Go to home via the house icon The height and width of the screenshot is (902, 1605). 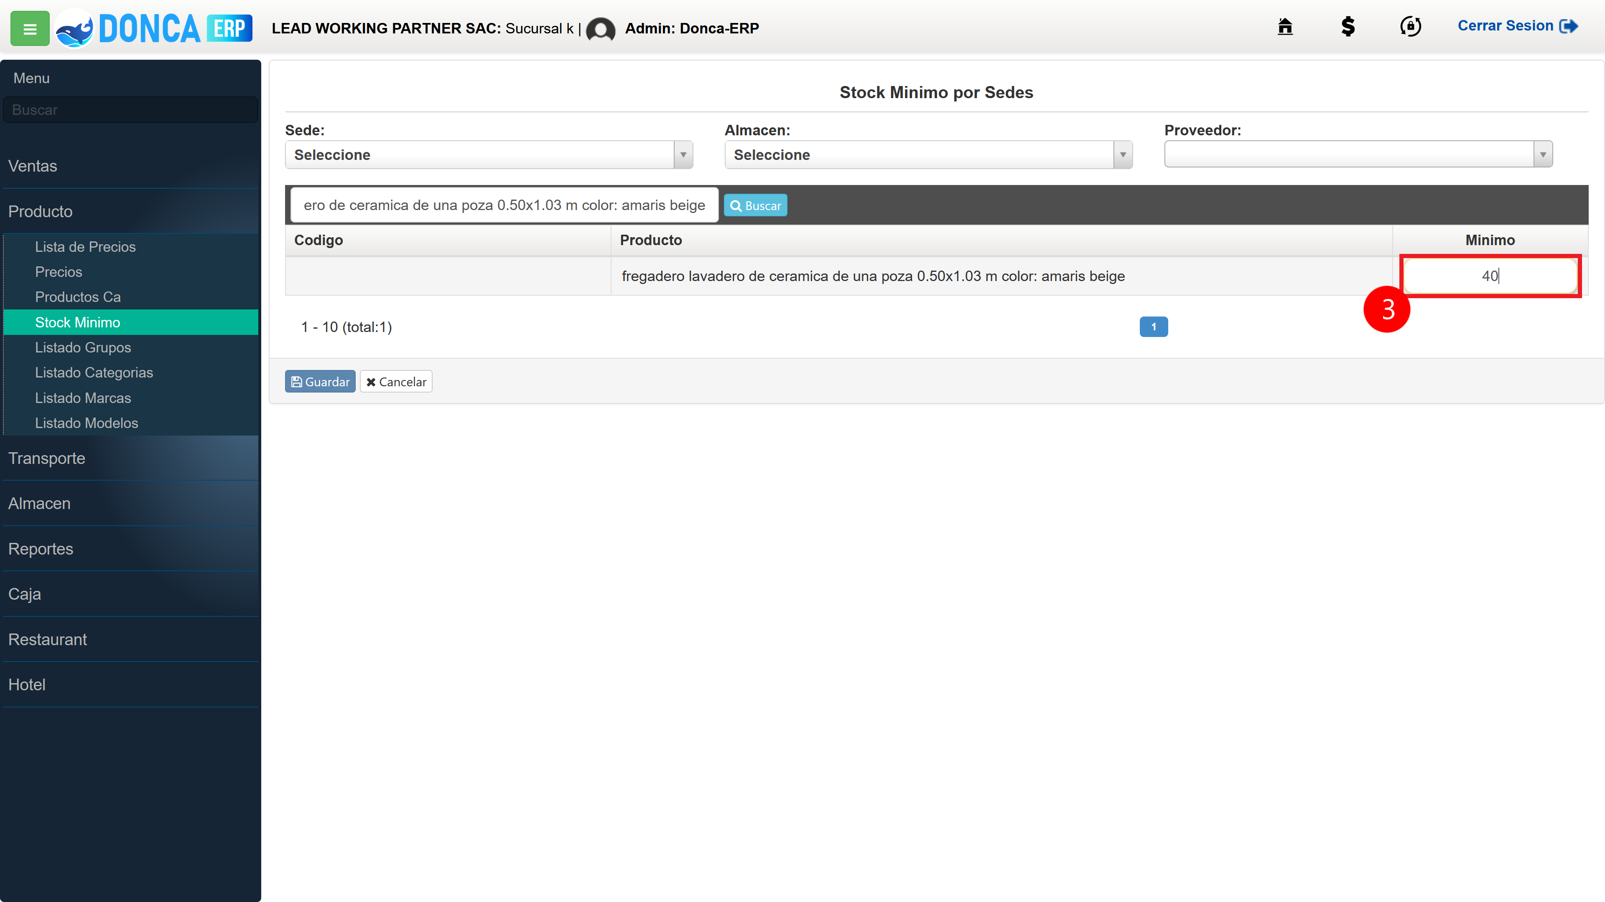coord(1285,26)
